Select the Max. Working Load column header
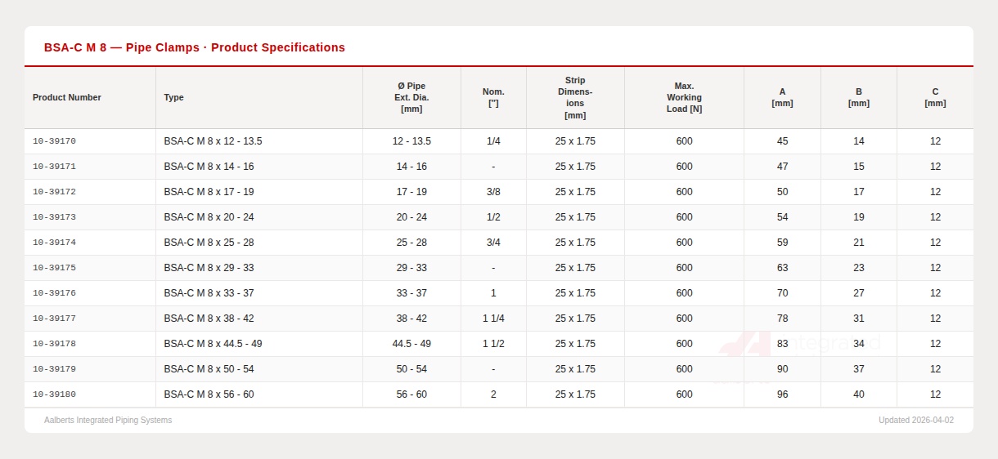Viewport: 998px width, 459px height. click(x=684, y=97)
